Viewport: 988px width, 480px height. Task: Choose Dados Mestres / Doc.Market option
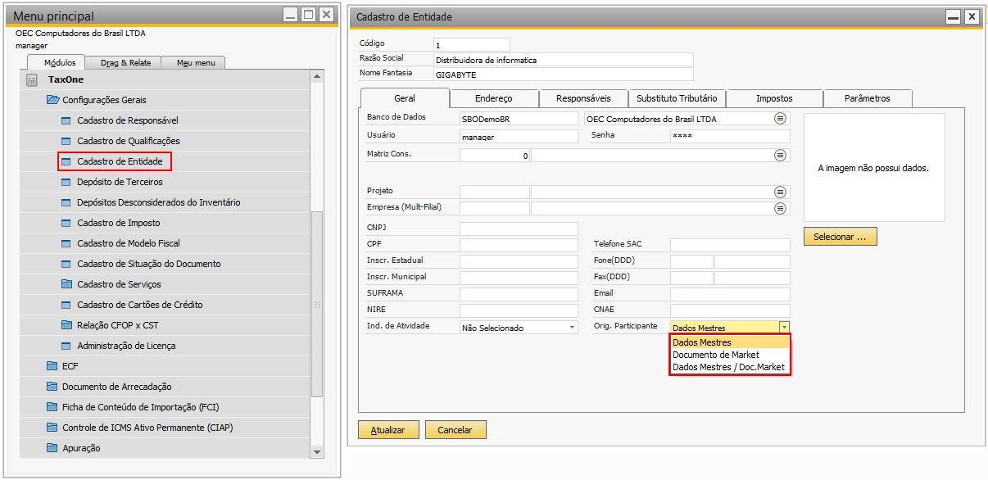tap(730, 367)
